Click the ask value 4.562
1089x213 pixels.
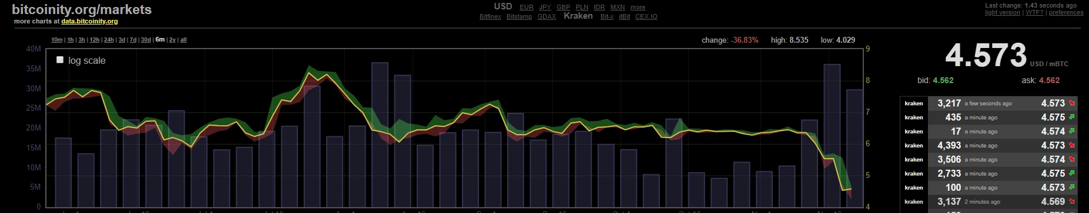[1049, 80]
